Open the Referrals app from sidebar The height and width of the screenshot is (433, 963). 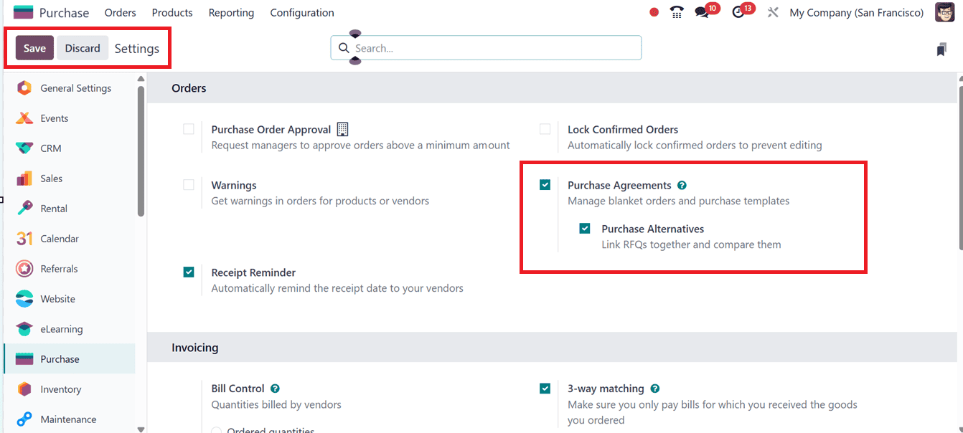tap(65, 268)
